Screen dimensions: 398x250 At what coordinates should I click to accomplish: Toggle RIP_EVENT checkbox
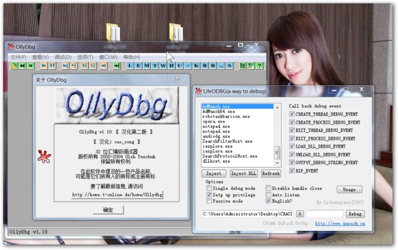pos(292,171)
